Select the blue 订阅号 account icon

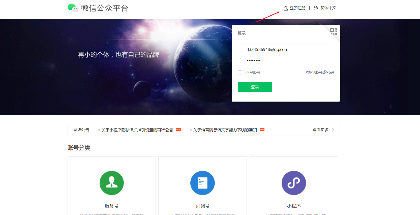tap(202, 183)
